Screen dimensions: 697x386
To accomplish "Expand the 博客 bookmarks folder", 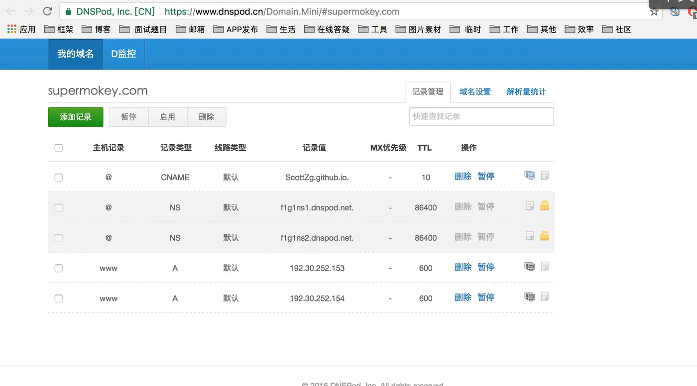I will pyautogui.click(x=96, y=29).
